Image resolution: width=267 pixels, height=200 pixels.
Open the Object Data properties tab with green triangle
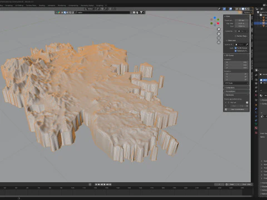coord(256,124)
